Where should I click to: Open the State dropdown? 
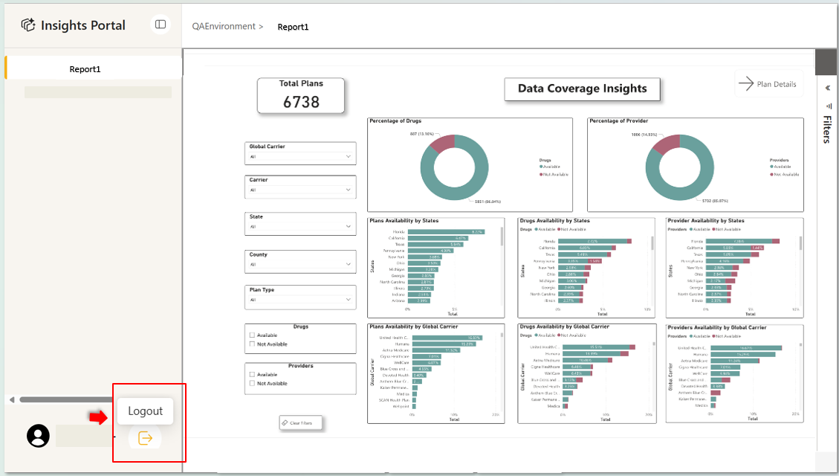(x=300, y=227)
